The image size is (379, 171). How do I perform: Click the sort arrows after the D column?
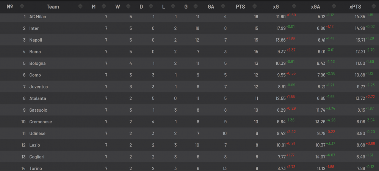(x=151, y=6)
